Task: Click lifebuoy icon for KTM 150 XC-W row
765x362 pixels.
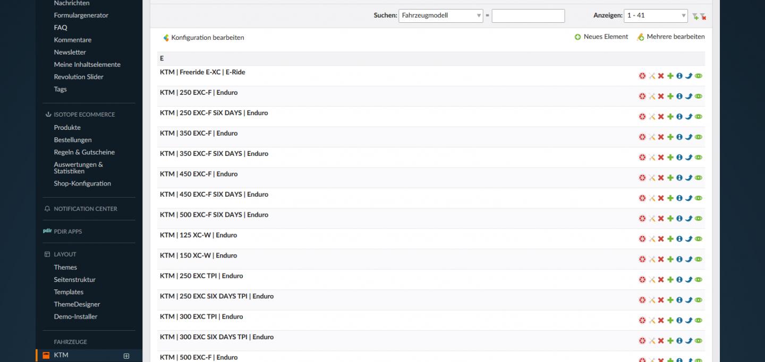Action: (x=642, y=259)
